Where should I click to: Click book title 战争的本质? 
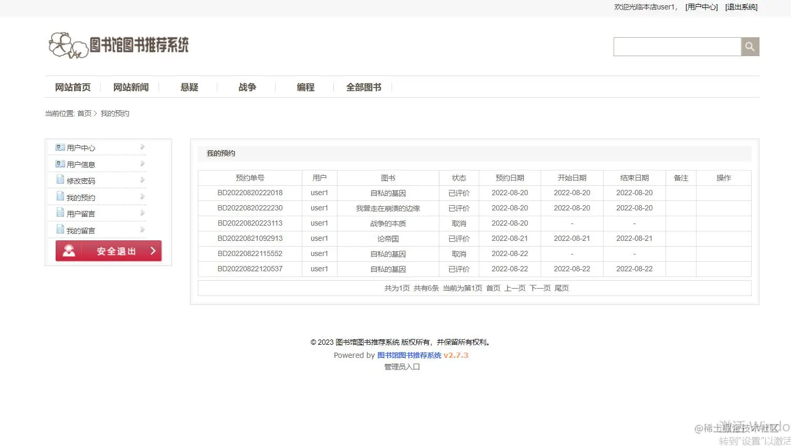388,224
